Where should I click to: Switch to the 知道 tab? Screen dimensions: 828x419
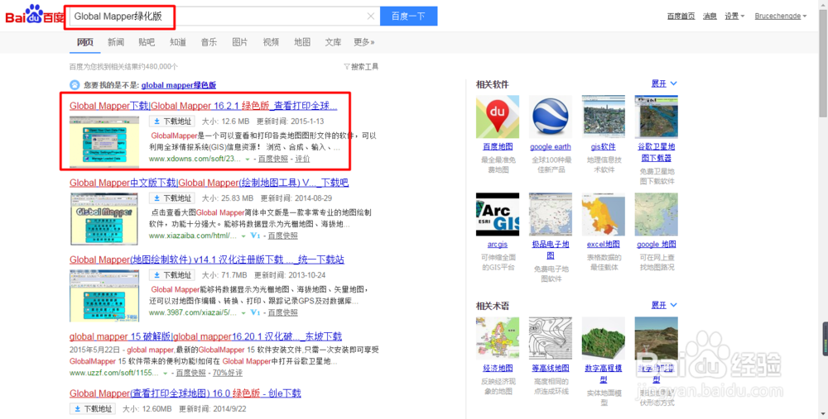(178, 42)
